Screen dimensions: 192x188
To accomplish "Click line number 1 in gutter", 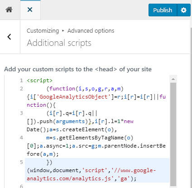I will 21,80.
